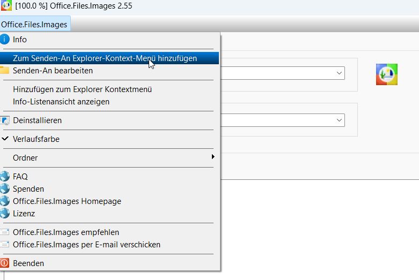Viewport: 419px width, 280px height.
Task: Click Office.Files.Images per E-mail verschicken
Action: point(86,245)
